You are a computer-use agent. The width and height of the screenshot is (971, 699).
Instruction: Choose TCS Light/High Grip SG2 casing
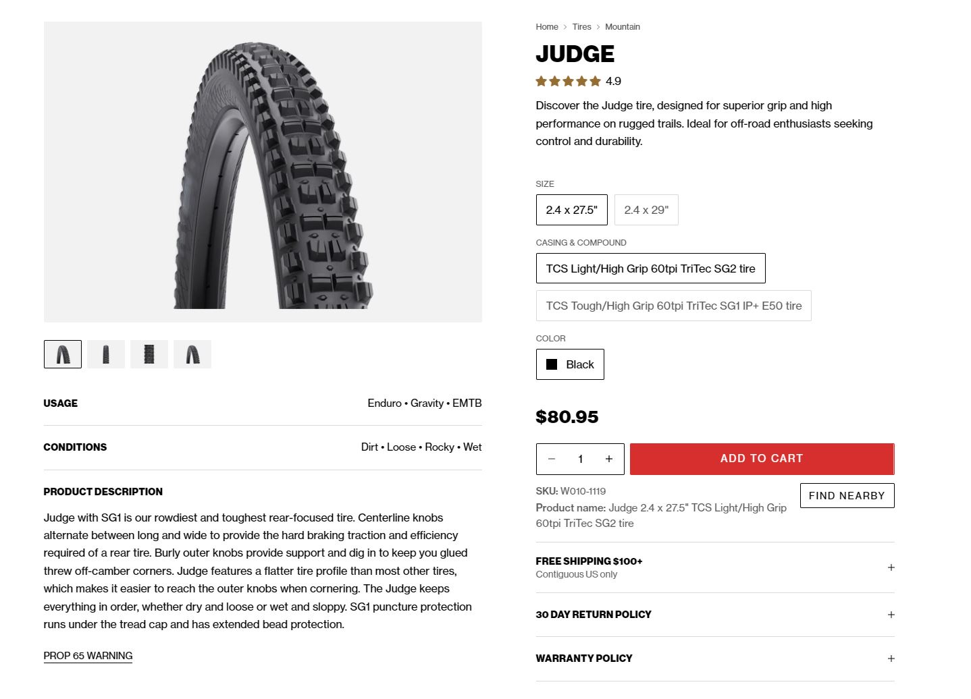point(651,269)
